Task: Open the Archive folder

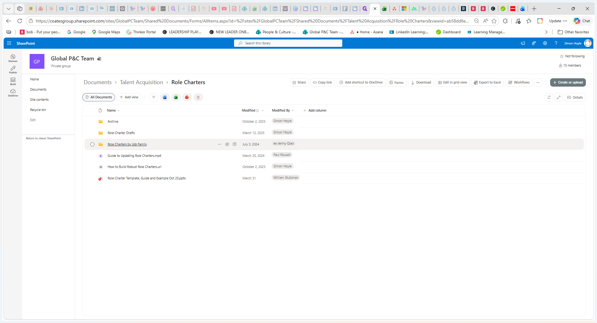Action: pyautogui.click(x=113, y=121)
